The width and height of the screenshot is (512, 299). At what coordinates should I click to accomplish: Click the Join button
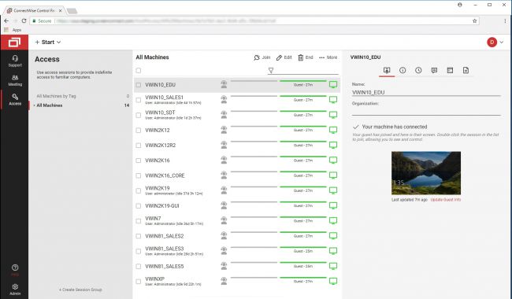pyautogui.click(x=262, y=57)
